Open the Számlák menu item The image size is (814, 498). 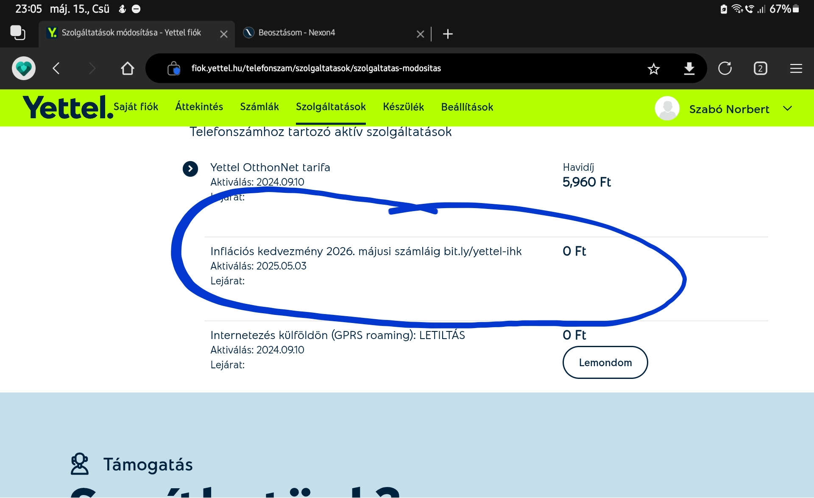(259, 107)
